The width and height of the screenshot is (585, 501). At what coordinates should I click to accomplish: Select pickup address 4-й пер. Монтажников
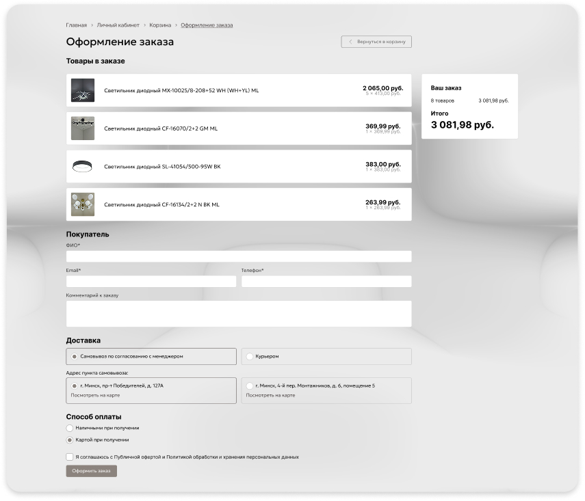point(250,385)
